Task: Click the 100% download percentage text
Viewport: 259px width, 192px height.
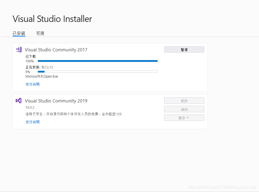Action: (30, 61)
